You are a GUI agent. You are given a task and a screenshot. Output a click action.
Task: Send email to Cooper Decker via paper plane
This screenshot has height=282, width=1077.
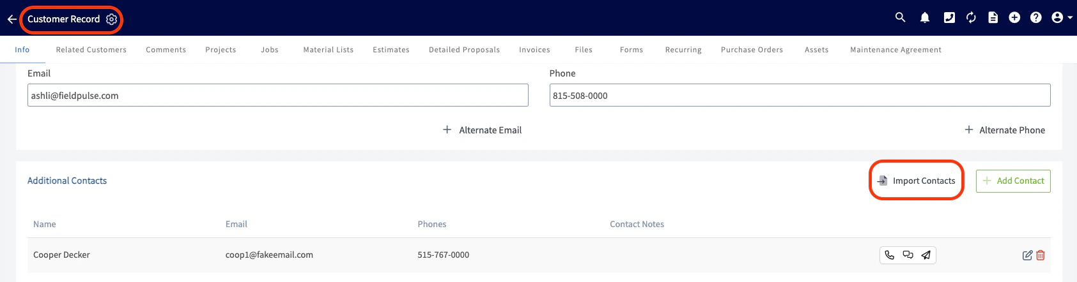pos(926,255)
